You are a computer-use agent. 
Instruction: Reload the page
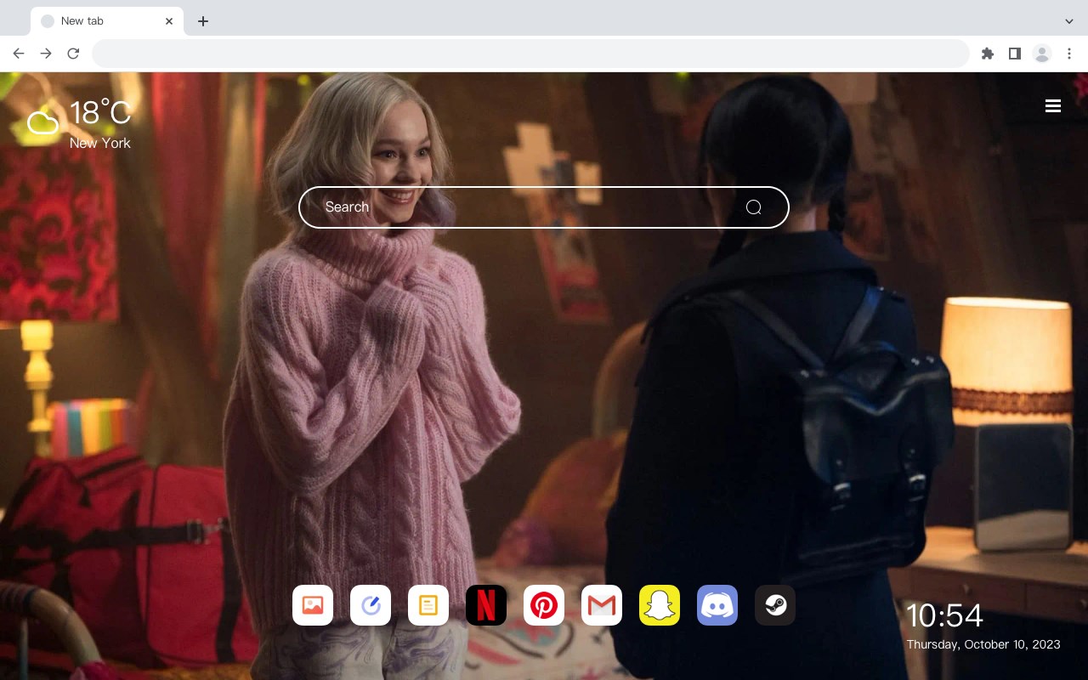coord(73,54)
